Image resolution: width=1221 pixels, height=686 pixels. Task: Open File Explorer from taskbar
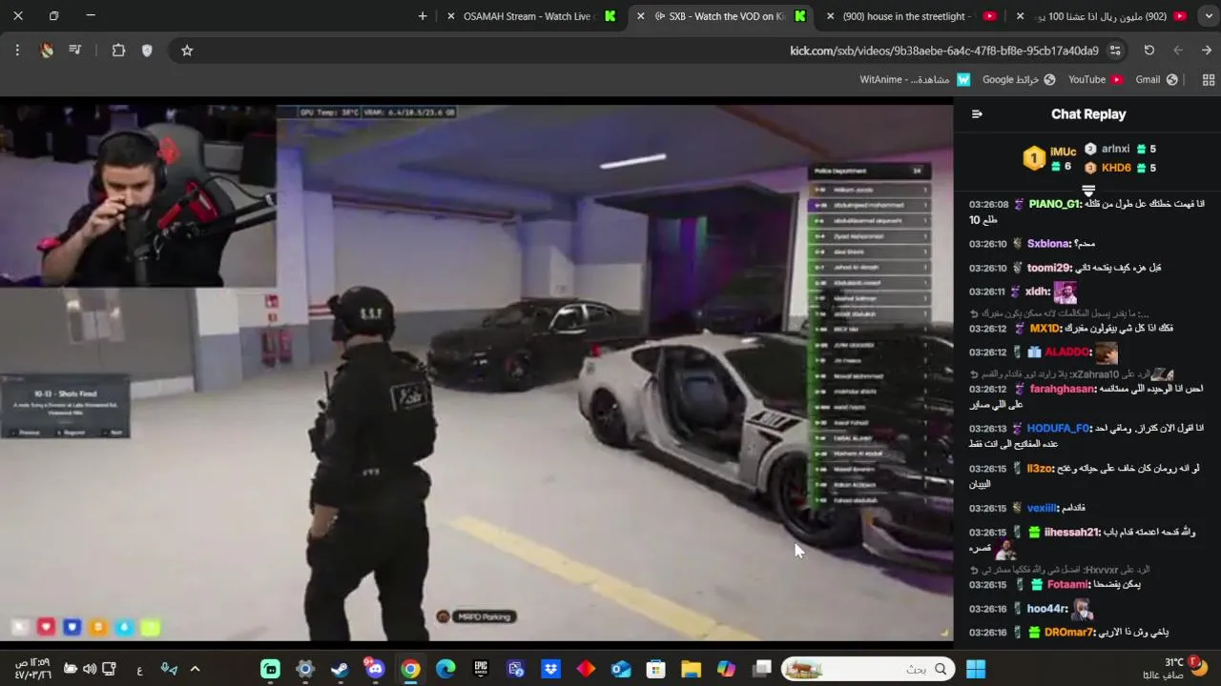pyautogui.click(x=691, y=669)
